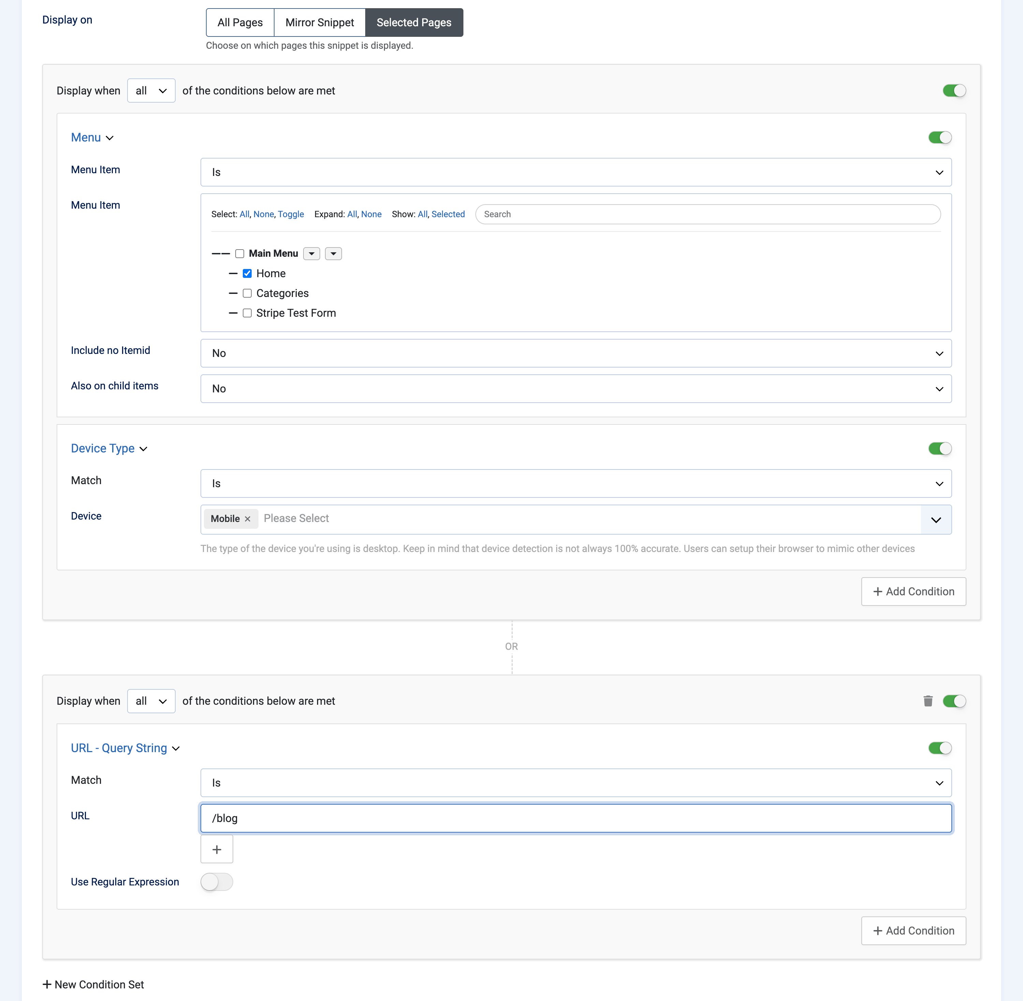Open the Menu Item 'Is' dropdown

[576, 173]
